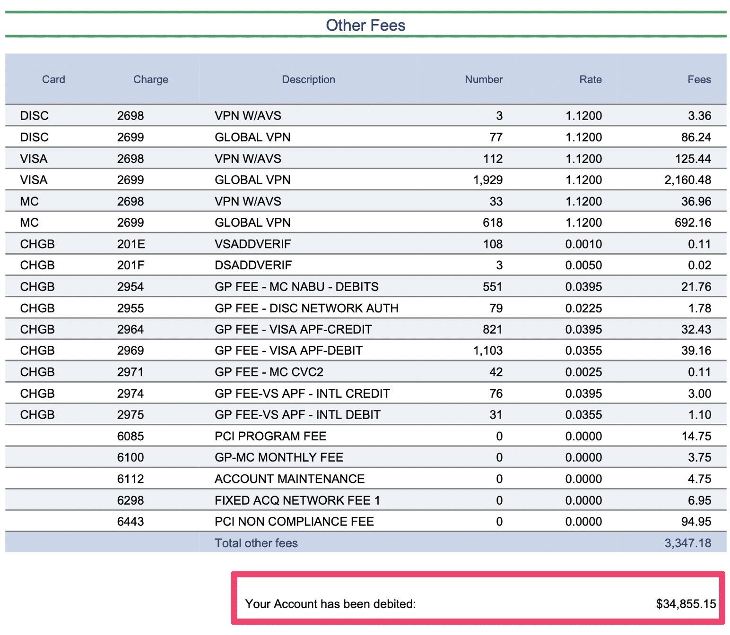Viewport: 730px width, 635px height.
Task: Click the Other Fees title
Action: coord(365,26)
